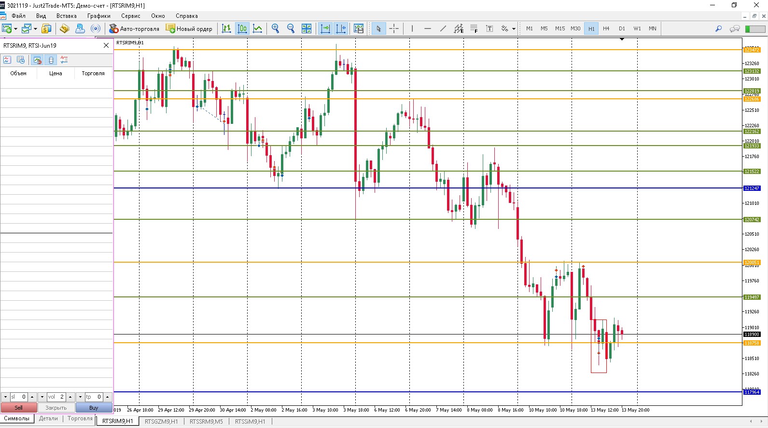
Task: Toggle the Navigator wallet icon
Action: click(64, 28)
